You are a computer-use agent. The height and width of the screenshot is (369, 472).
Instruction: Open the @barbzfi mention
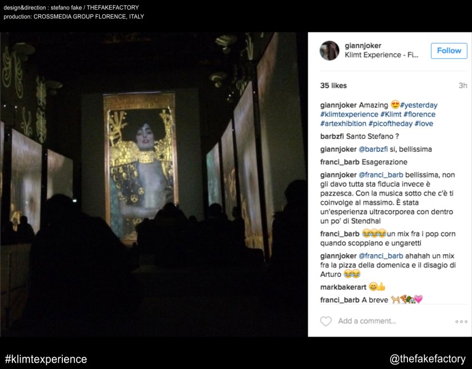coord(373,149)
